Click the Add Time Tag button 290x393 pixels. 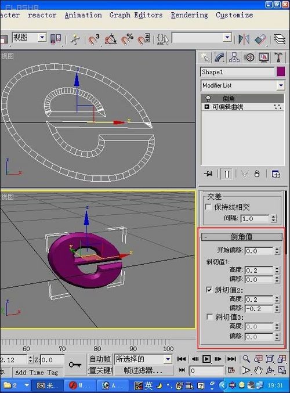[37, 372]
